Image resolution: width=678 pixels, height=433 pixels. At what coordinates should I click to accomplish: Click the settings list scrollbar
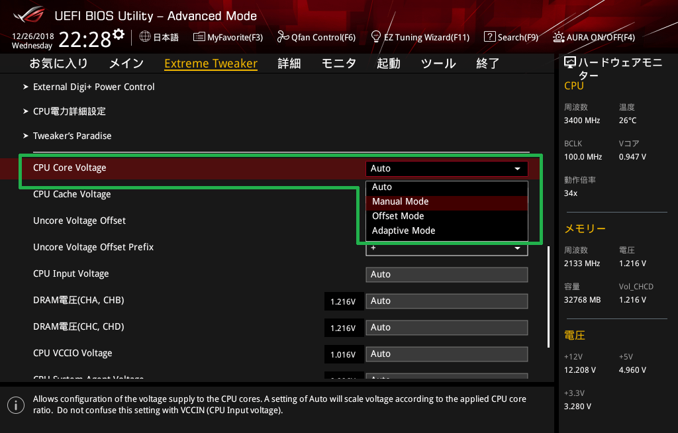[548, 297]
